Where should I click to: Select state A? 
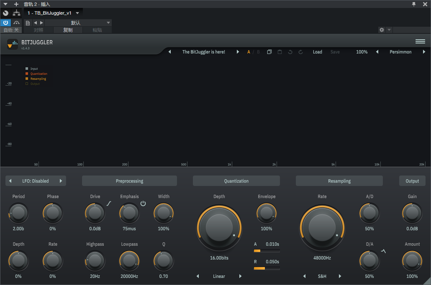[249, 52]
